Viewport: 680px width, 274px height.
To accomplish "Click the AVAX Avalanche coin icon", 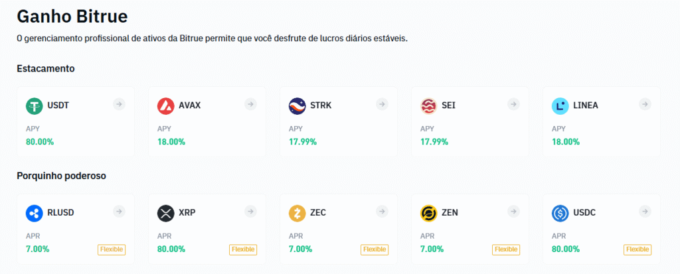I will [165, 105].
